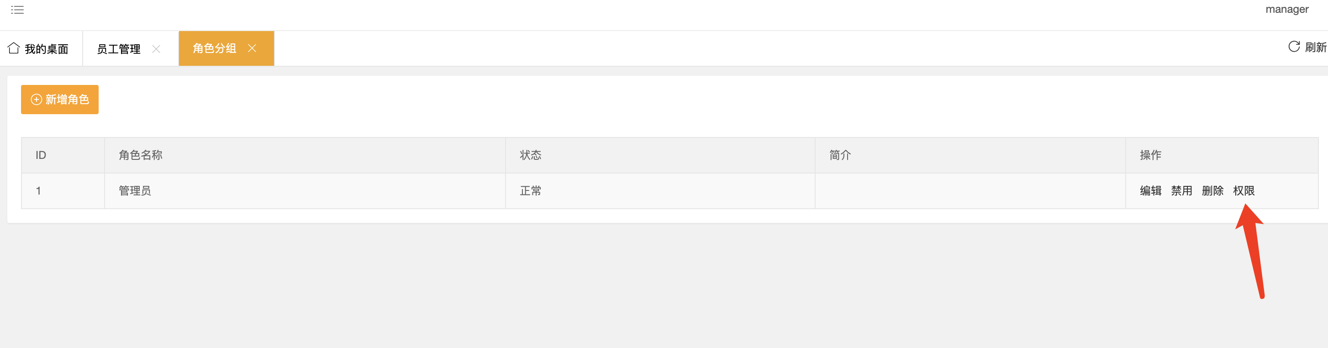Disable the 管理员 role with 禁用

click(x=1181, y=191)
